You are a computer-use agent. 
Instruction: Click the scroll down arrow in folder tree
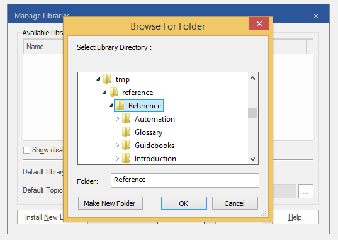point(252,159)
